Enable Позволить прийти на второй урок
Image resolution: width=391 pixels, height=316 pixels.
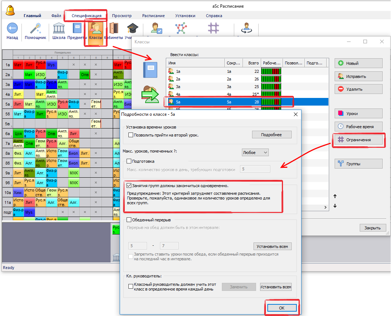[x=131, y=135]
